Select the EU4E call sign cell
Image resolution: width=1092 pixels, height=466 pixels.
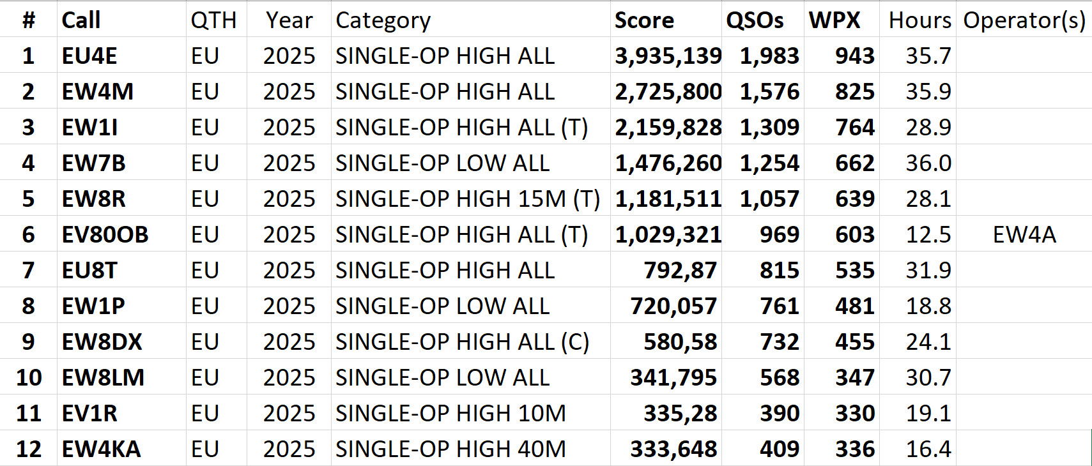(89, 56)
